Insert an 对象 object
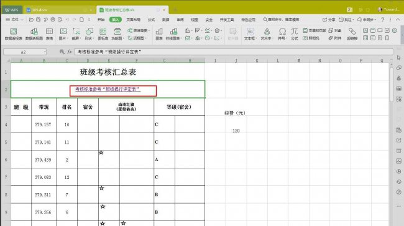 (335, 30)
